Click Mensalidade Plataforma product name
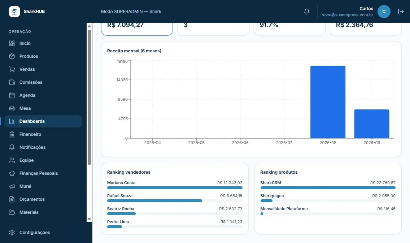Viewport: 410px width, 243px height. pyautogui.click(x=284, y=209)
